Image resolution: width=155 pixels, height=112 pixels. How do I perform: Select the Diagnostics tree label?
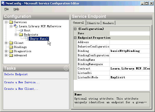tap(23, 51)
